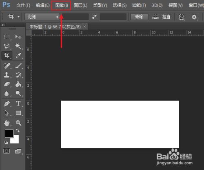Choose the Magic Wand tool
Screen dimensions: 204x170
tap(18, 46)
